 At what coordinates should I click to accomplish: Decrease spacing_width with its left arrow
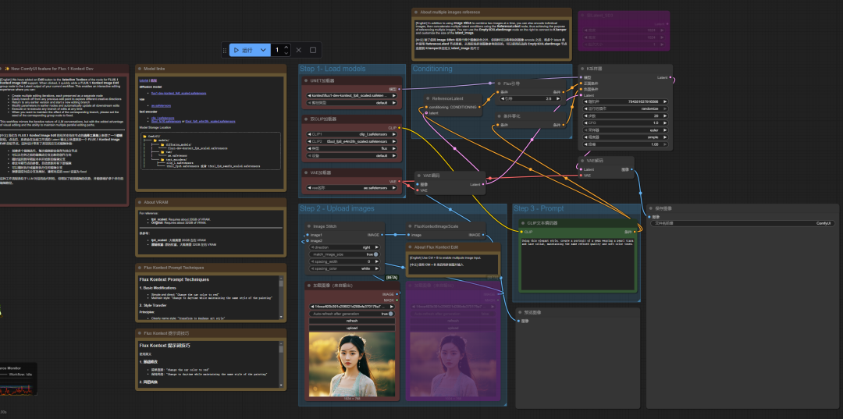[313, 261]
